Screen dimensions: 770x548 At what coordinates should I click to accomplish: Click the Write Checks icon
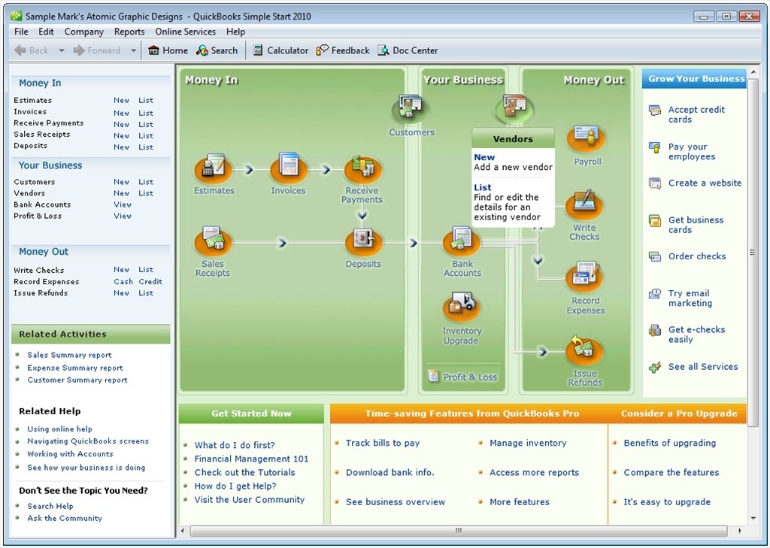[x=584, y=205]
